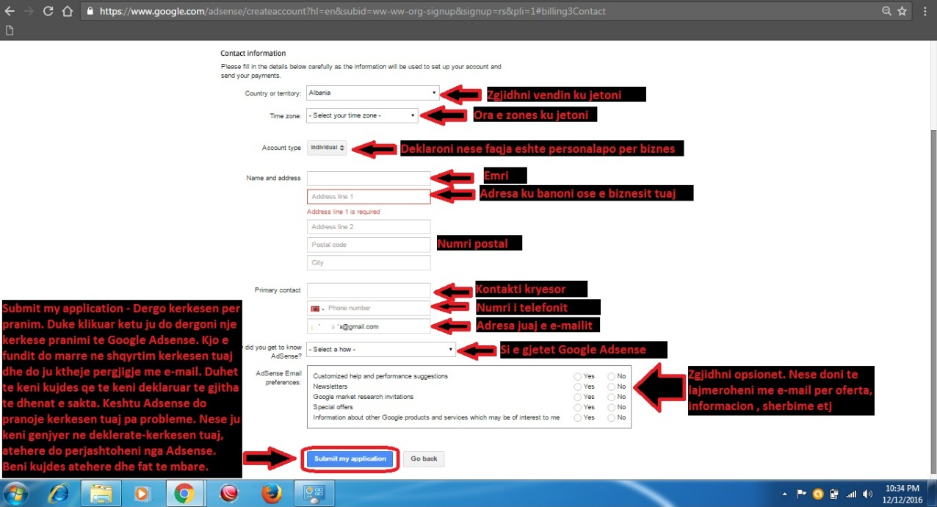Screen dimensions: 937x507
Task: Click the 'Address line 1 is required' error
Action: (x=344, y=212)
